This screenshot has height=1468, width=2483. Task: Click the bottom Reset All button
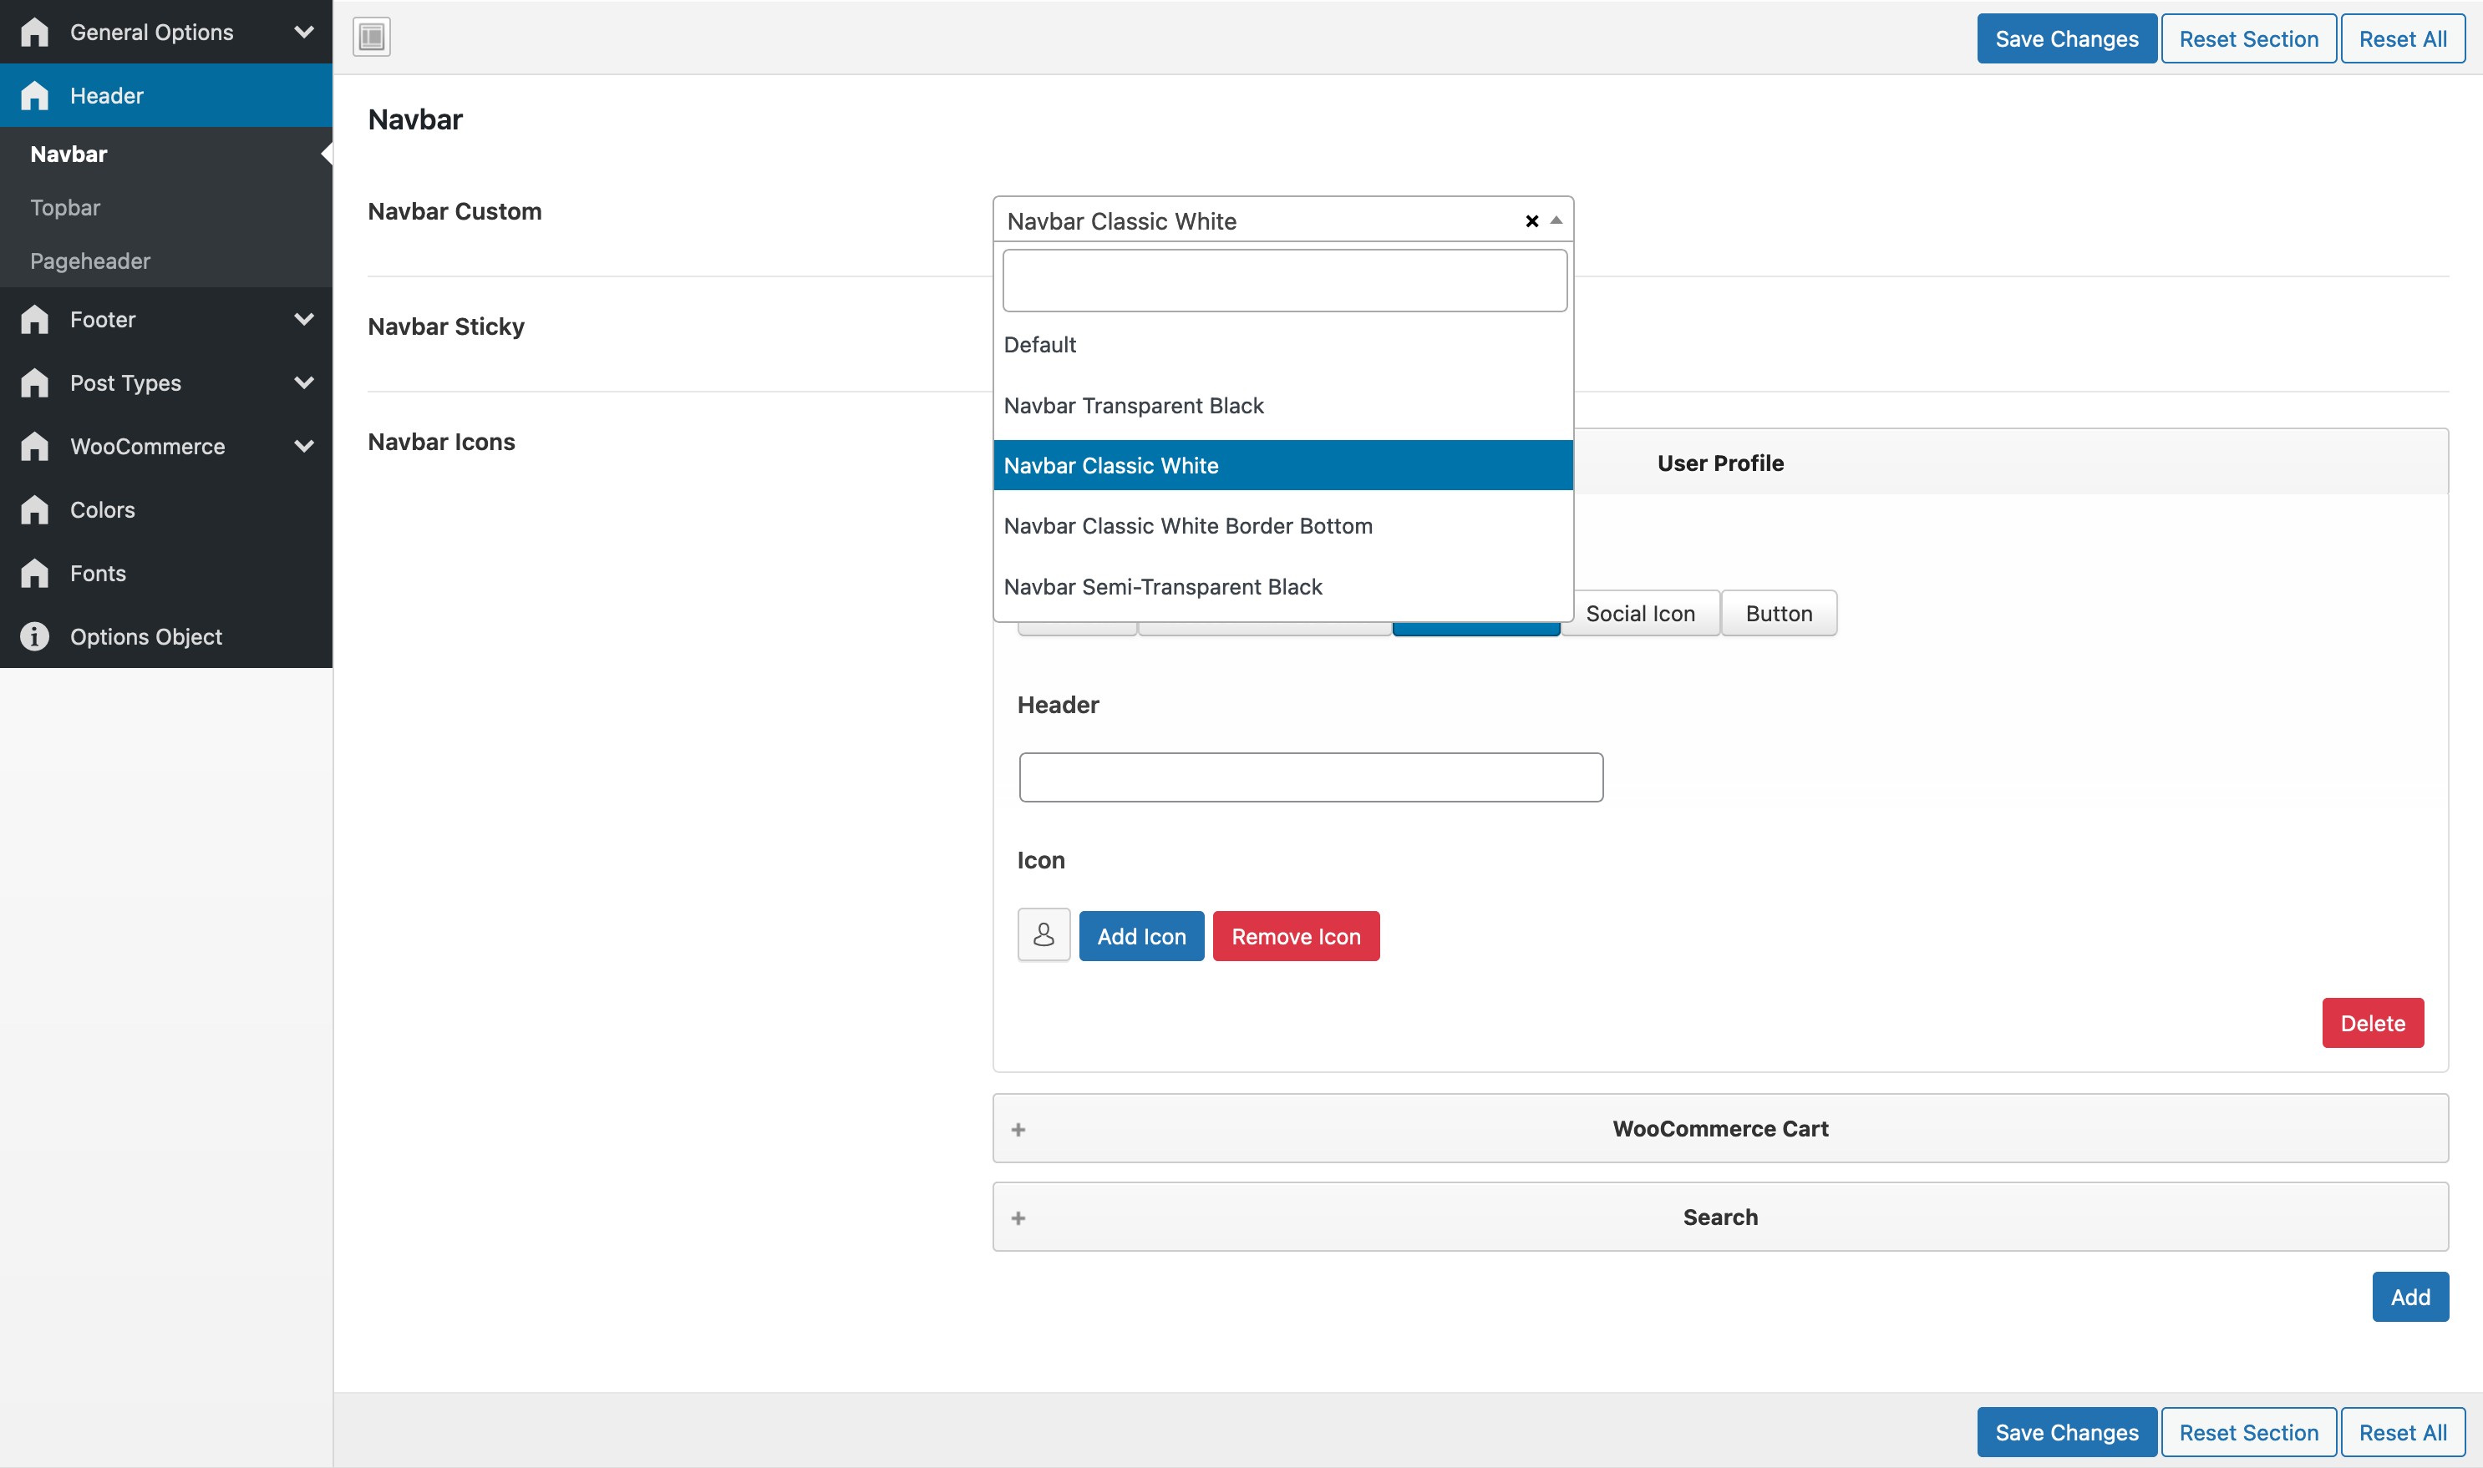click(x=2402, y=1431)
